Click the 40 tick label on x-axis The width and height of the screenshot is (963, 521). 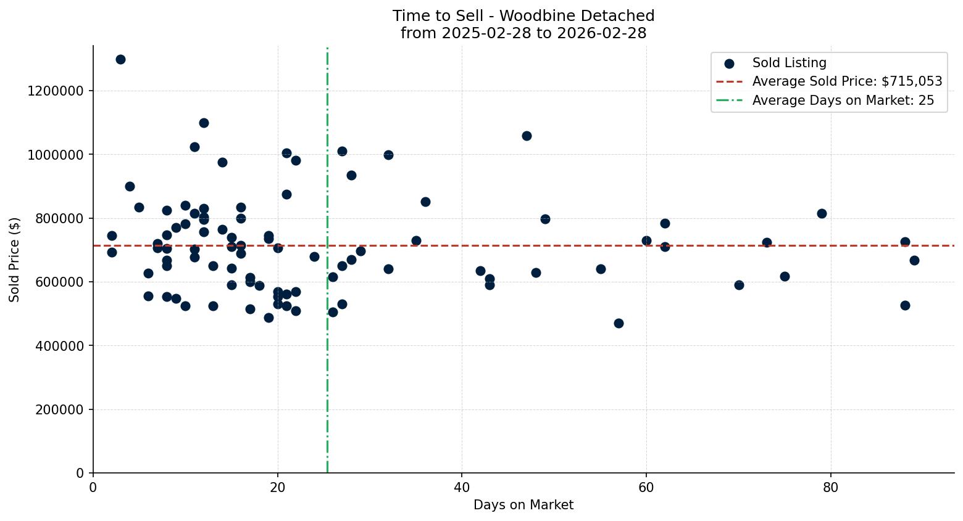tap(462, 487)
